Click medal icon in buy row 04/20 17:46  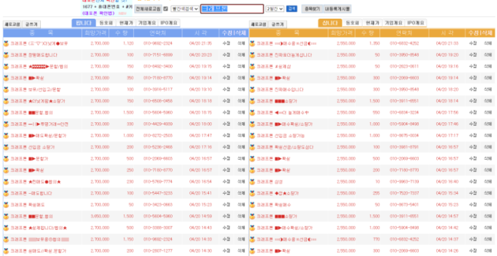point(252,124)
